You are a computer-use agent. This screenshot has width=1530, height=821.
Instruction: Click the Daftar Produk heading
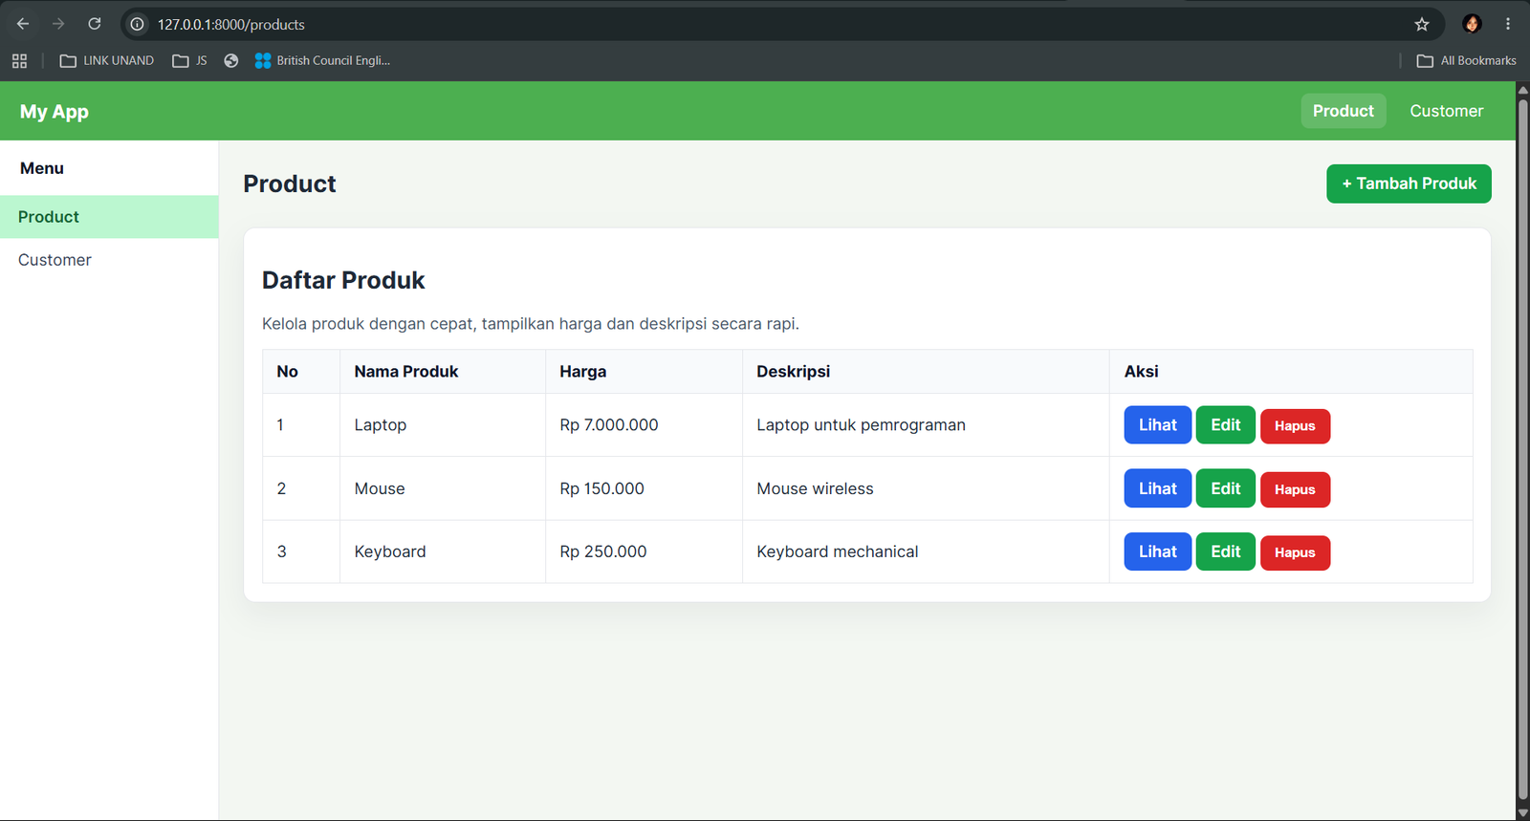click(x=343, y=280)
